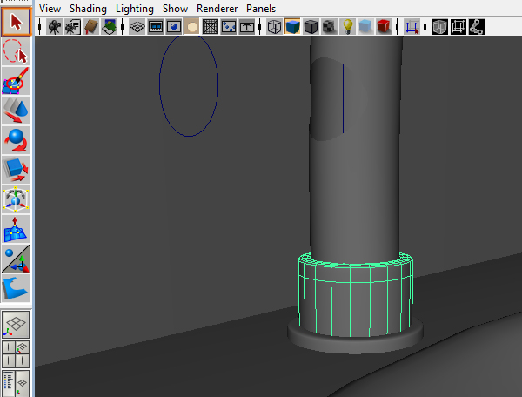The height and width of the screenshot is (397, 522).
Task: Open Camera Attributes from panel toolbar
Action: point(72,27)
